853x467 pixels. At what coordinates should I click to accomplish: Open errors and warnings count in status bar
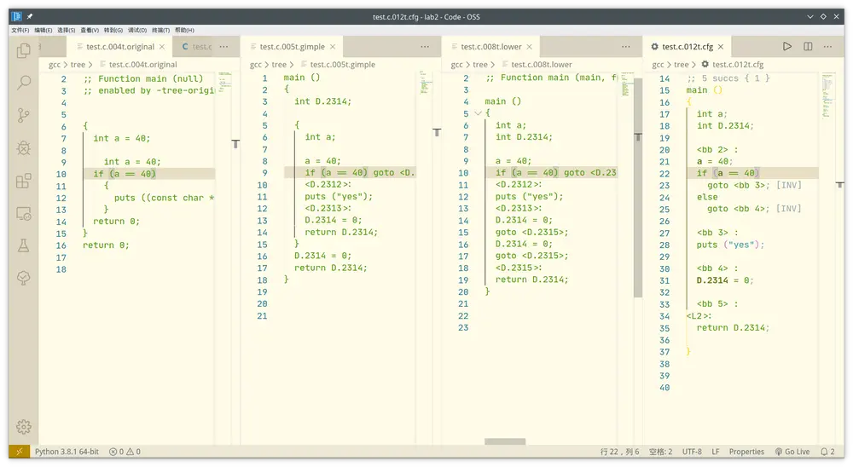(125, 451)
